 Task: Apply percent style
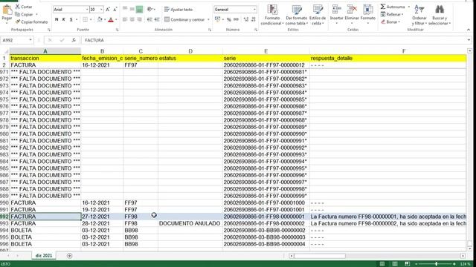click(229, 19)
